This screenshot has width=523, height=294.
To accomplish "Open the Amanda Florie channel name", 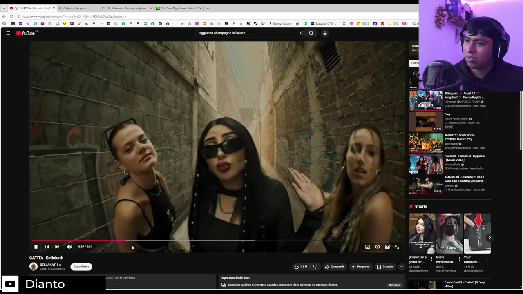I will pos(452,165).
